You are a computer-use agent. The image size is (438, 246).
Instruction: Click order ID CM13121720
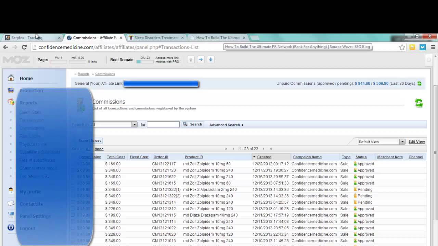[x=164, y=170]
